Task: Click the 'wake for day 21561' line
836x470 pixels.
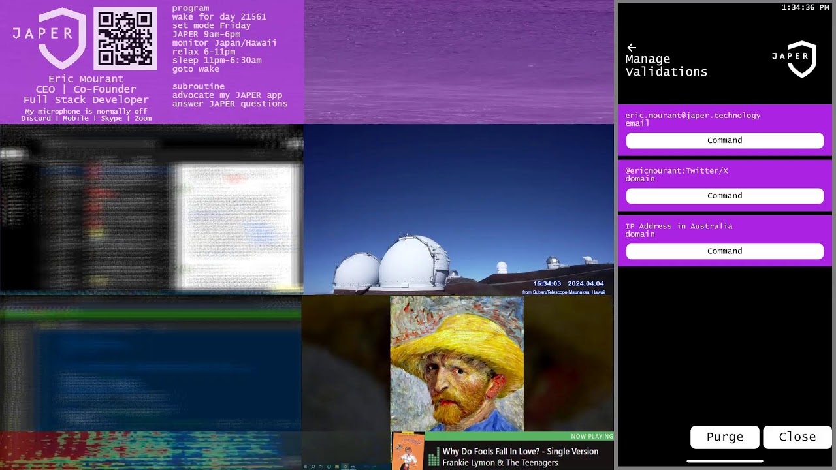Action: point(219,17)
